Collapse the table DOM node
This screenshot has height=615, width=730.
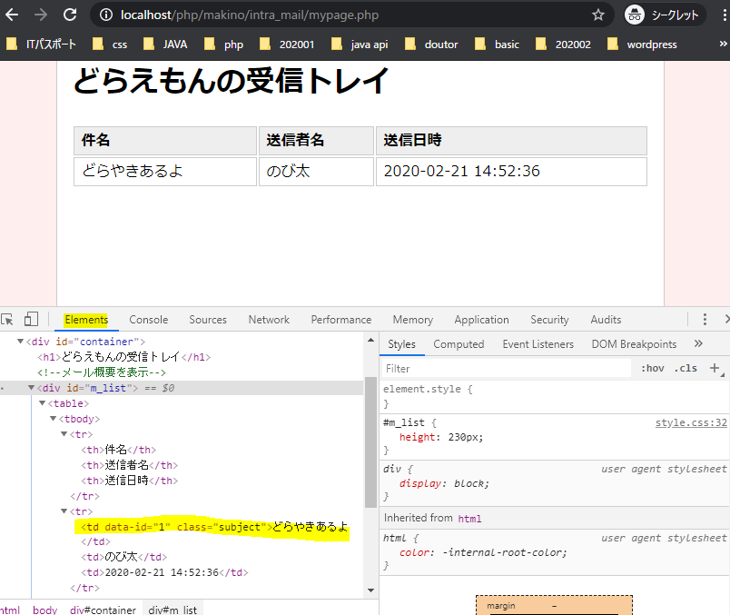coord(43,403)
